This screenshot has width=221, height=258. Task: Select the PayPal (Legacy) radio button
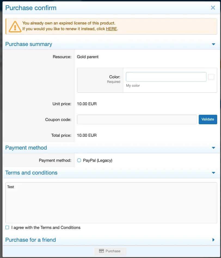click(x=79, y=160)
